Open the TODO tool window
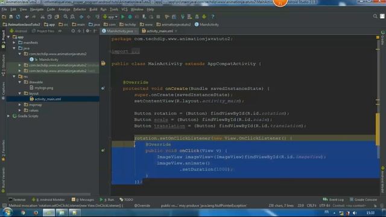Viewport: 386px width, 217px height. click(126, 200)
